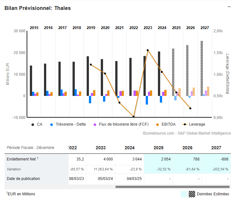Click the 2022 purple FCF bar

[x=134, y=93]
